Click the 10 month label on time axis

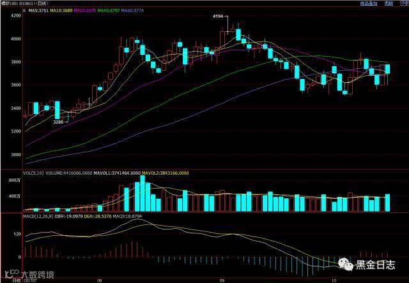click(x=334, y=281)
